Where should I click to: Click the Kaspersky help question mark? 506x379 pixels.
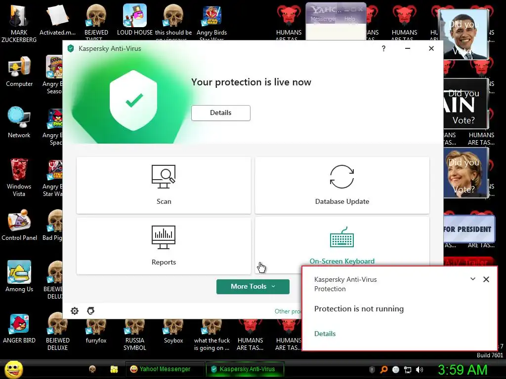[383, 49]
